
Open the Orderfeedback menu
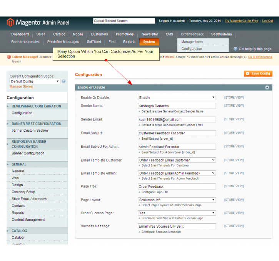(x=192, y=34)
